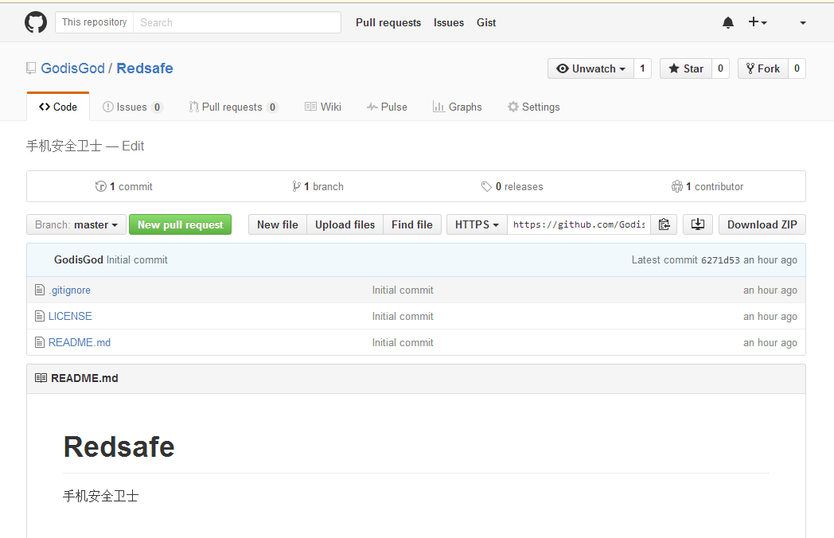Open Initial commit message in commit bar

[137, 259]
